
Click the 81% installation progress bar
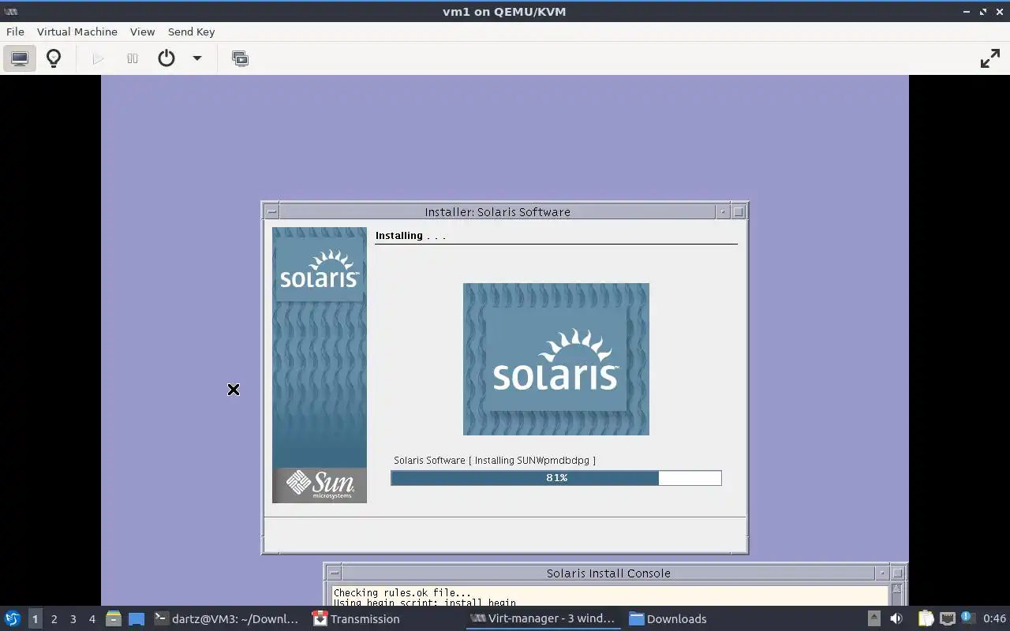click(x=556, y=478)
